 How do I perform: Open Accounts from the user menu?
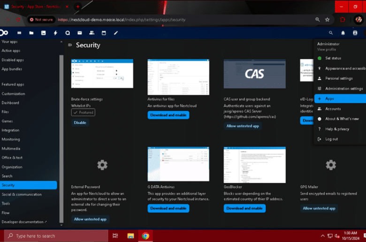[340, 109]
